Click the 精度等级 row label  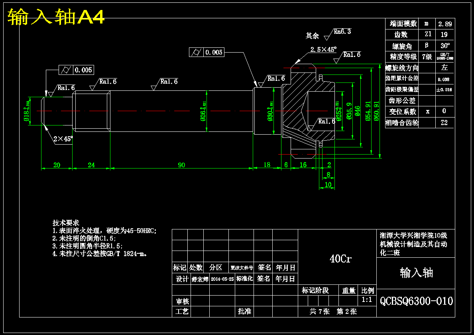pyautogui.click(x=403, y=57)
